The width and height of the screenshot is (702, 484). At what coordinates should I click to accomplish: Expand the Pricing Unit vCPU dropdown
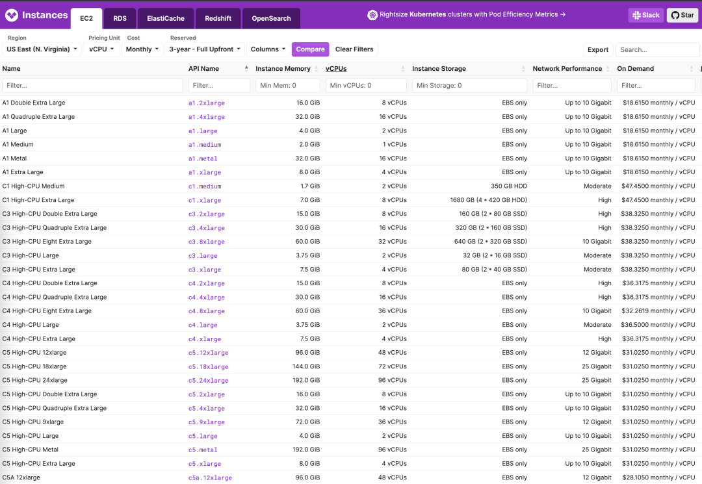click(x=102, y=49)
